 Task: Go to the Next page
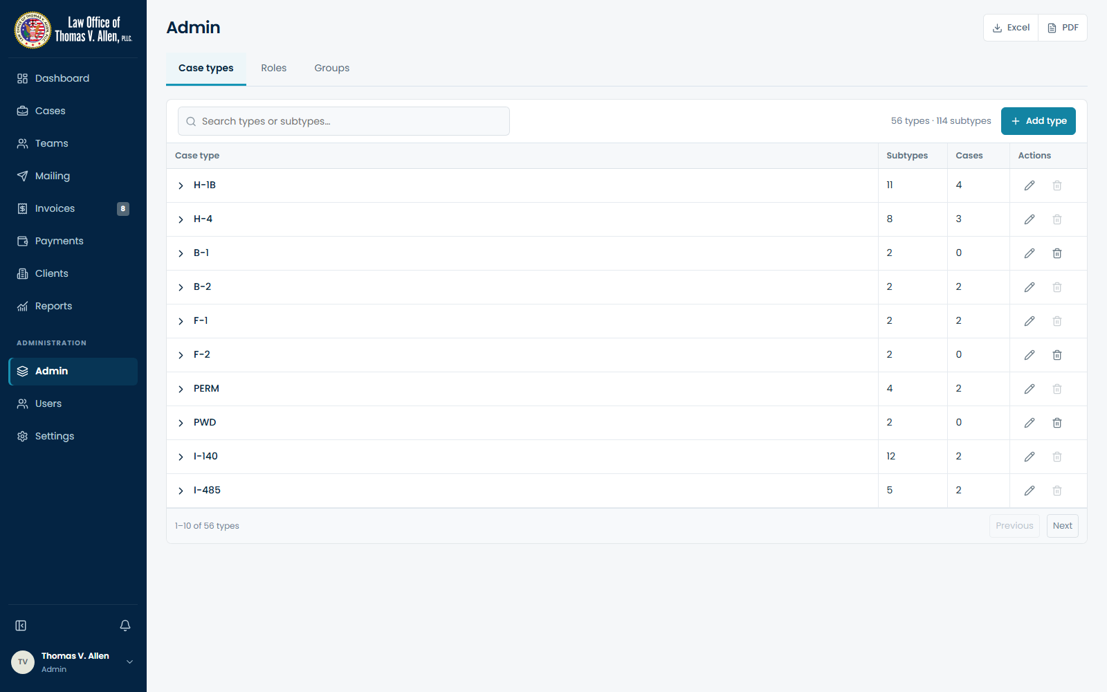[1063, 526]
